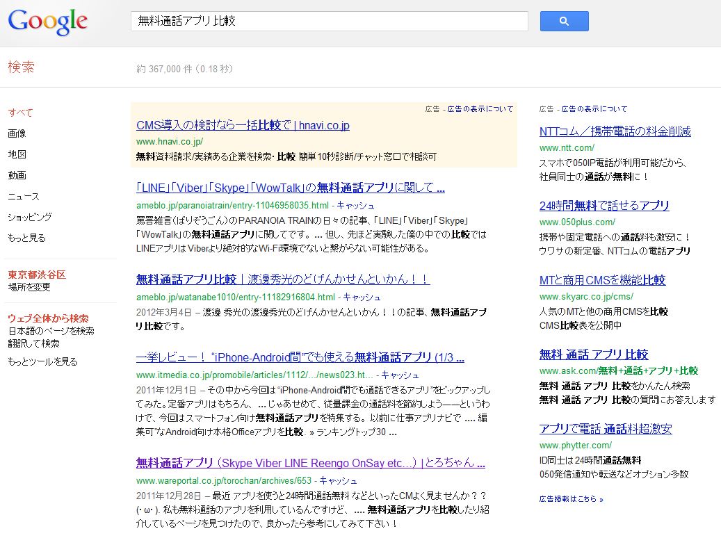Open ad 無料 通話 アプリ 比較 from ask.com
Screen dimensions: 721x538
[x=594, y=354]
